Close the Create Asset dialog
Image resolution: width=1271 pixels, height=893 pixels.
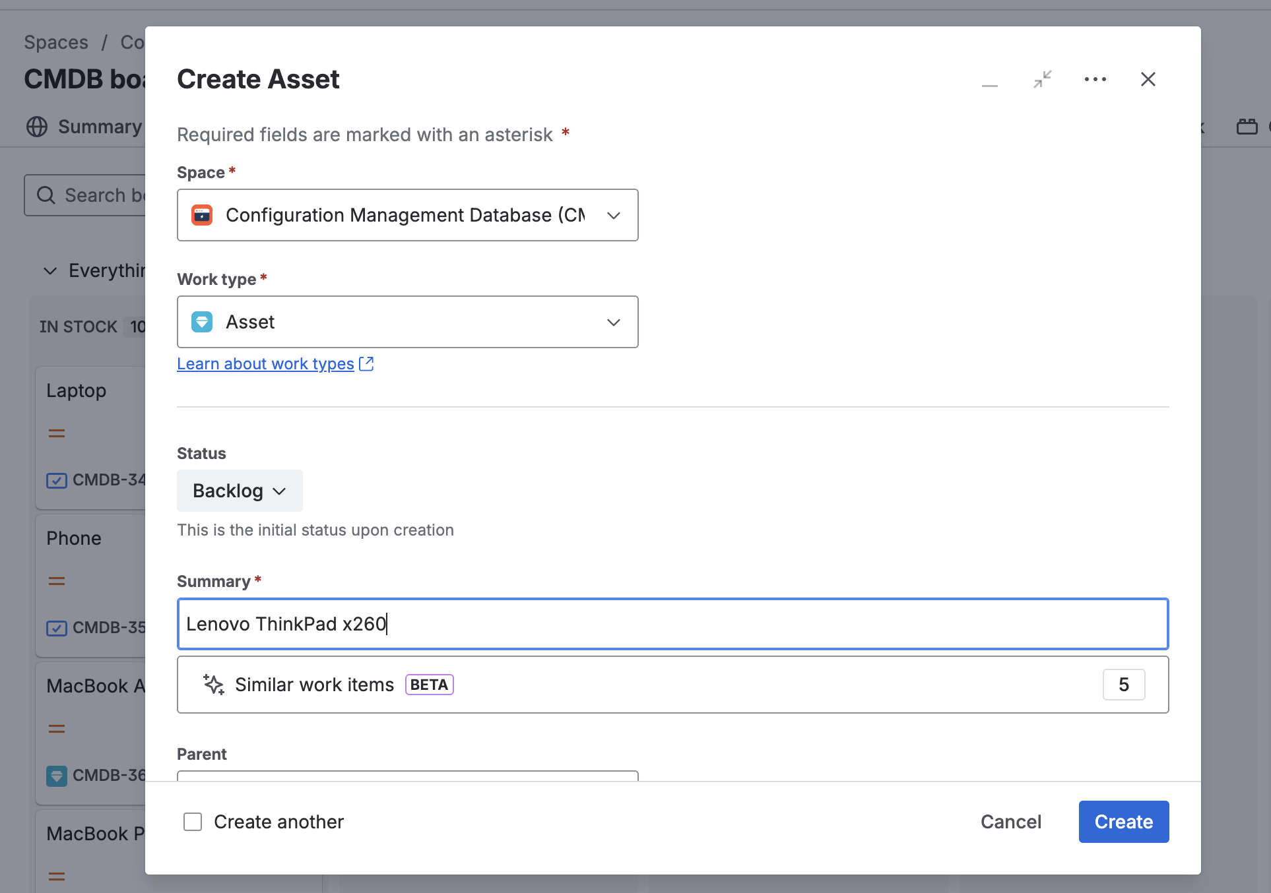tap(1148, 79)
